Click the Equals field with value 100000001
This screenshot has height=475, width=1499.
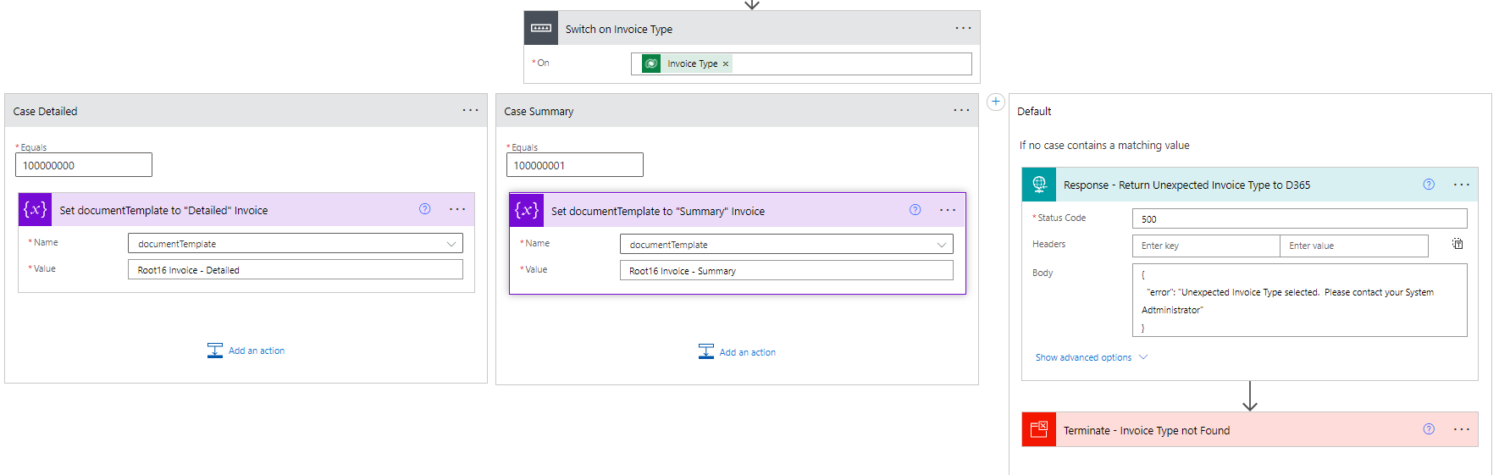(x=574, y=165)
